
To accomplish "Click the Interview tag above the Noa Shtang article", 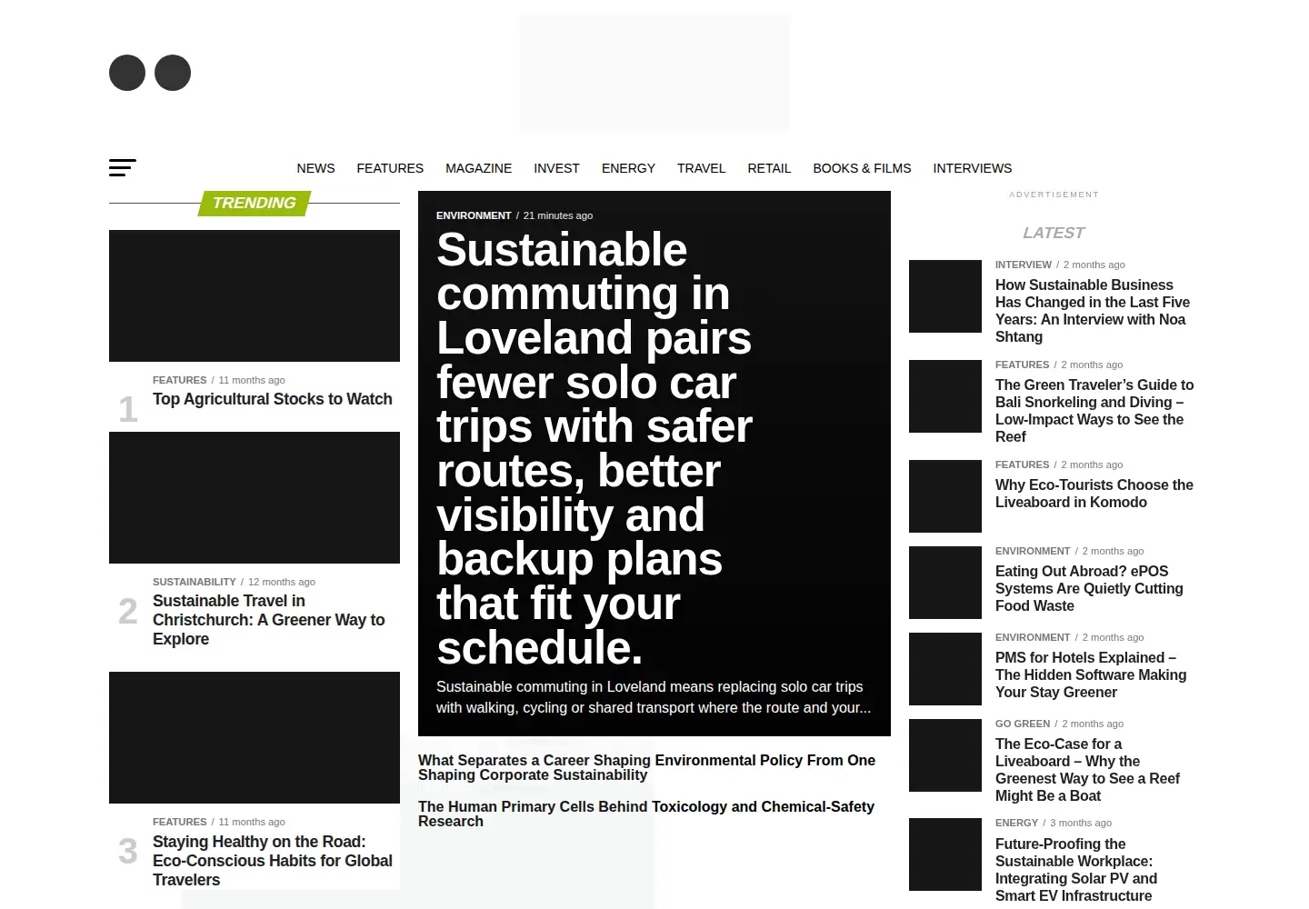I will pyautogui.click(x=1024, y=265).
